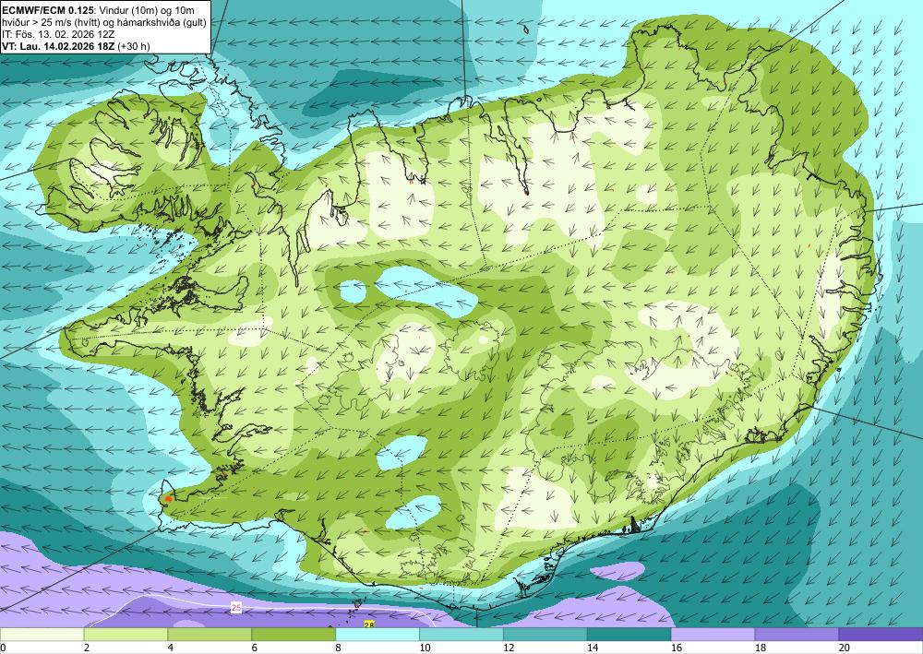923x654 pixels.
Task: Click the light cyan 8–10 m/s legend swatch
Action: pyautogui.click(x=378, y=634)
